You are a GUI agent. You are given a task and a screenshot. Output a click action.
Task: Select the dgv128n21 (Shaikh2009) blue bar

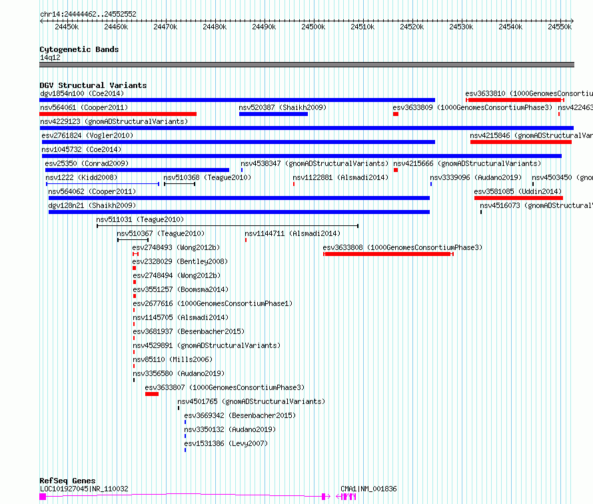point(239,212)
